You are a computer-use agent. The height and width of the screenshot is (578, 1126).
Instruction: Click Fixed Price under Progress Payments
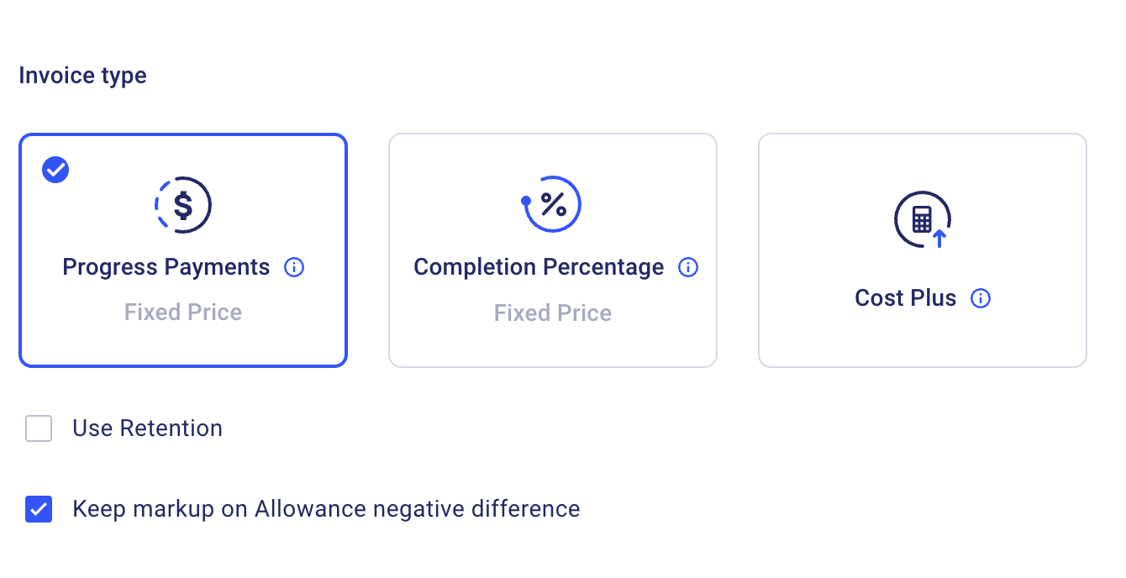183,313
